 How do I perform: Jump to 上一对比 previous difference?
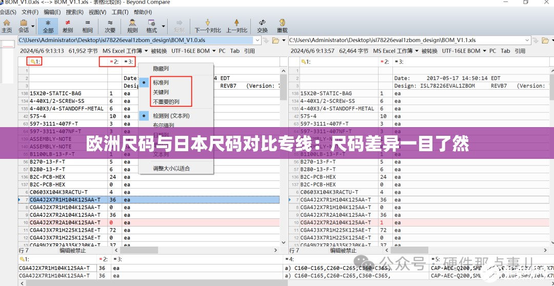point(236,26)
